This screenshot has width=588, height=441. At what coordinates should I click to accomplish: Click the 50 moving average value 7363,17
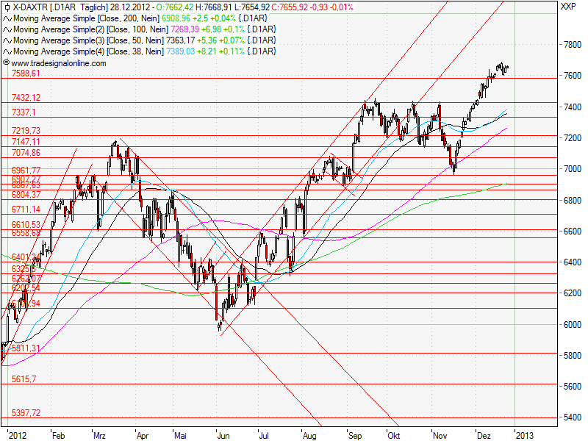click(x=180, y=40)
